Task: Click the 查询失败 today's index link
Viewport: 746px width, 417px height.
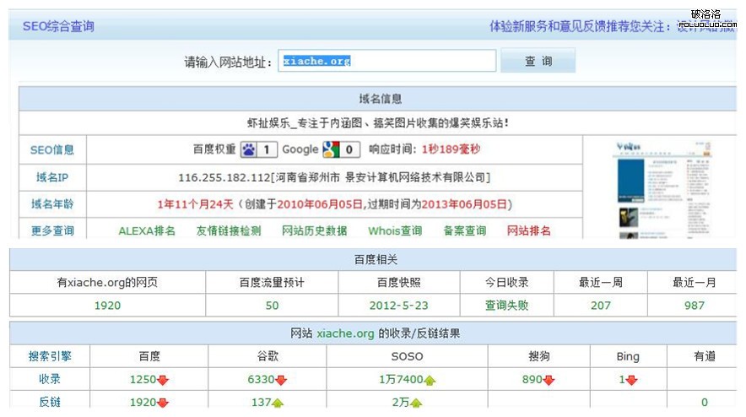Action: (x=506, y=306)
